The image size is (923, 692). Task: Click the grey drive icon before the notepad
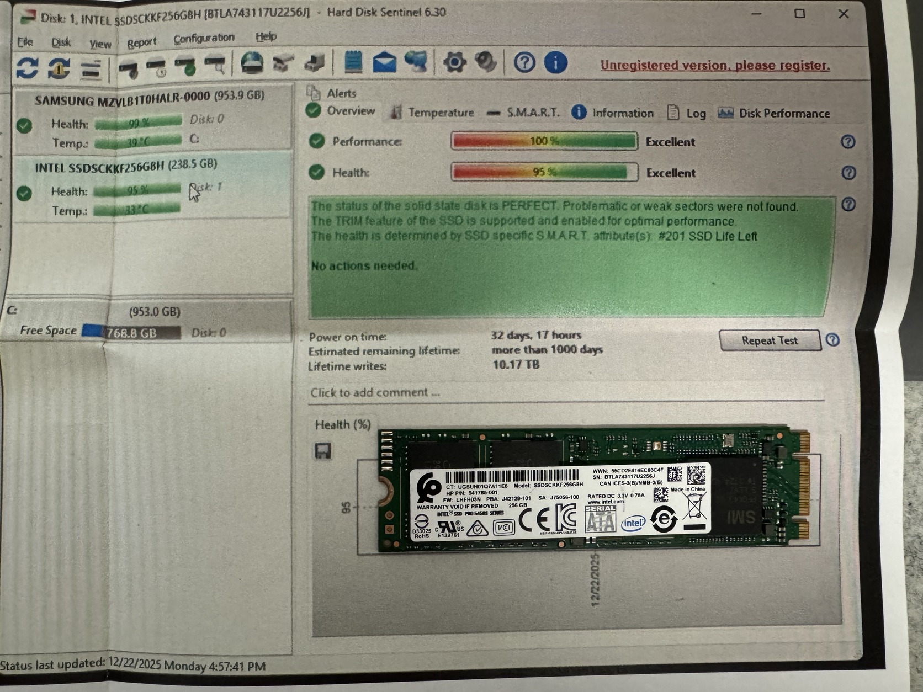(315, 62)
